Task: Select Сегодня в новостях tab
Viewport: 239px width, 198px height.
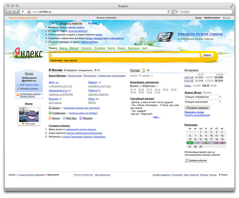Action: pos(70,23)
